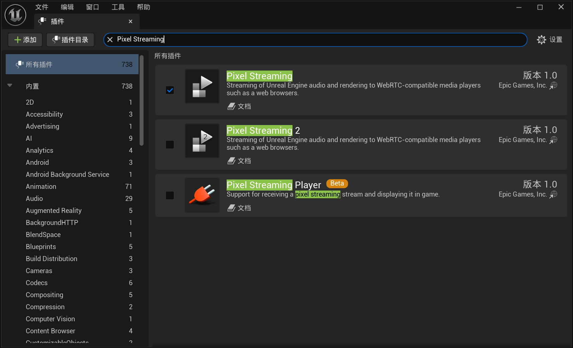Image resolution: width=573 pixels, height=348 pixels.
Task: Select the Computer Vision category
Action: pyautogui.click(x=72, y=319)
